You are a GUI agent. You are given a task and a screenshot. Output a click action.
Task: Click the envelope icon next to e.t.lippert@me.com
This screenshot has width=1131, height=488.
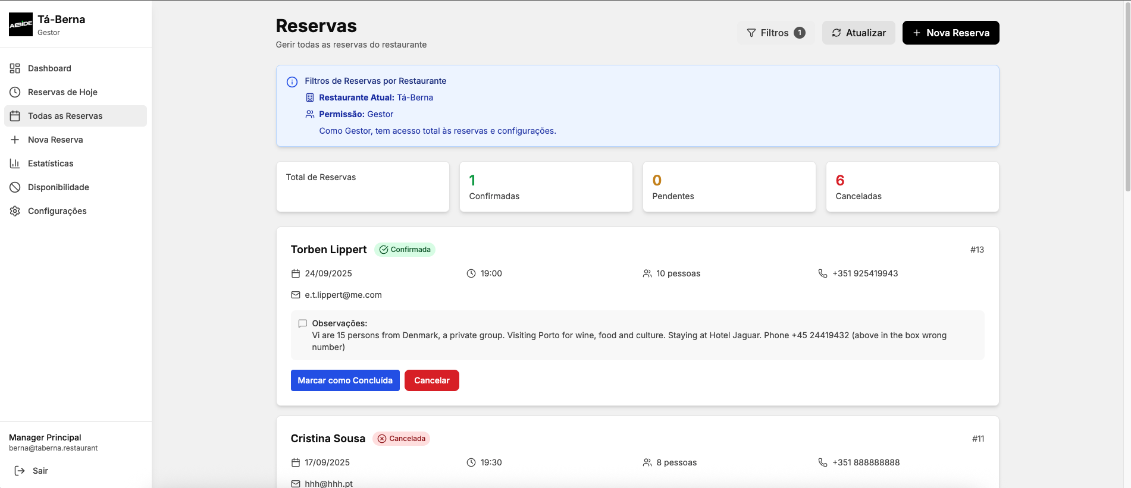pyautogui.click(x=296, y=295)
